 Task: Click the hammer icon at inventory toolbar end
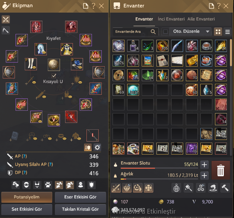click(x=225, y=188)
